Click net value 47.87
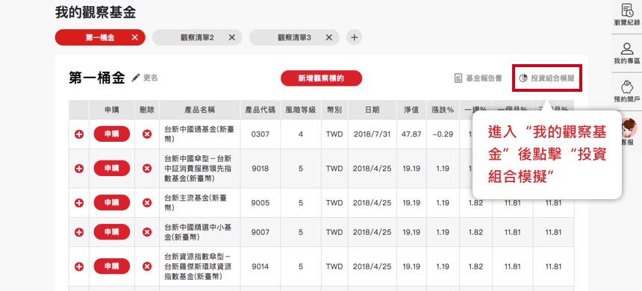Screen dimensions: 642x291 pos(411,134)
